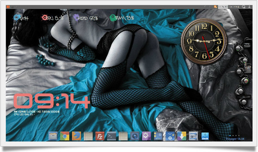This screenshot has height=152, width=258.
Task: Click the orange update notifier tray icon
Action: click(x=215, y=7)
